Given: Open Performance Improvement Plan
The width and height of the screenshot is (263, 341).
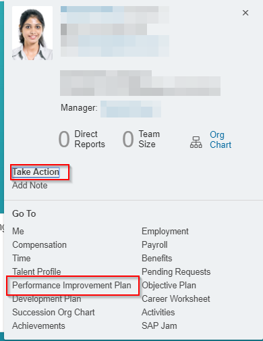Looking at the screenshot, I should [71, 285].
